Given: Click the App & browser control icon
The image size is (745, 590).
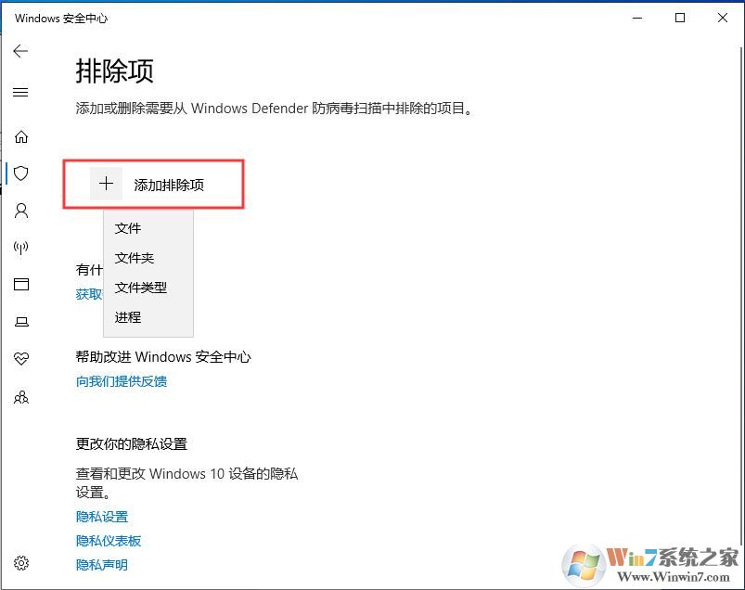Looking at the screenshot, I should click(x=20, y=285).
